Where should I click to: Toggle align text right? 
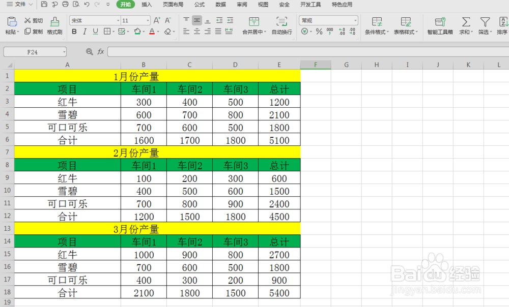tap(208, 32)
